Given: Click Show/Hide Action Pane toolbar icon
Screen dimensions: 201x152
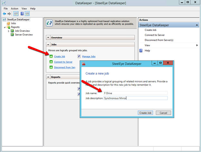Looking at the screenshot, I should tap(27, 14).
